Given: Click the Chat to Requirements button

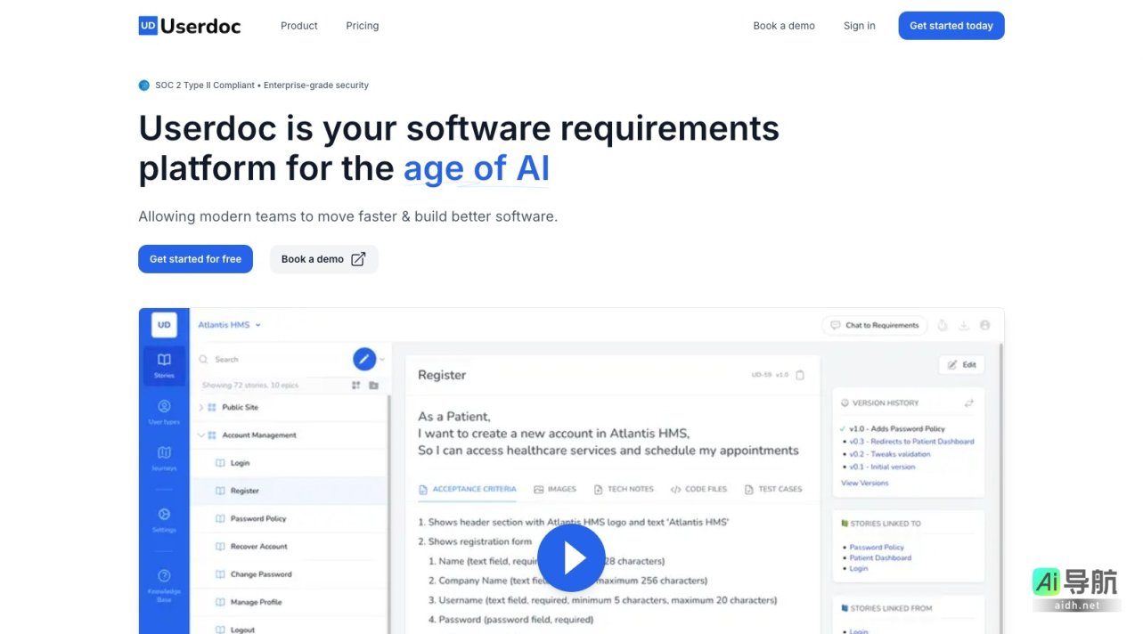Looking at the screenshot, I should [x=874, y=325].
